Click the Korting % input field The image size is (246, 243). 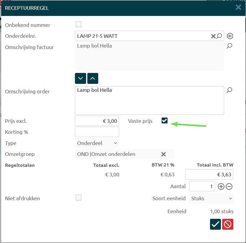[x=97, y=132]
